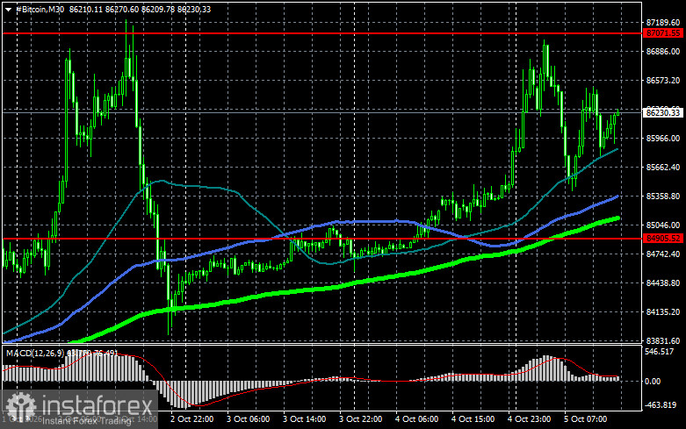Click the 3 Oct 22:00 time label
The image size is (686, 429).
[360, 419]
